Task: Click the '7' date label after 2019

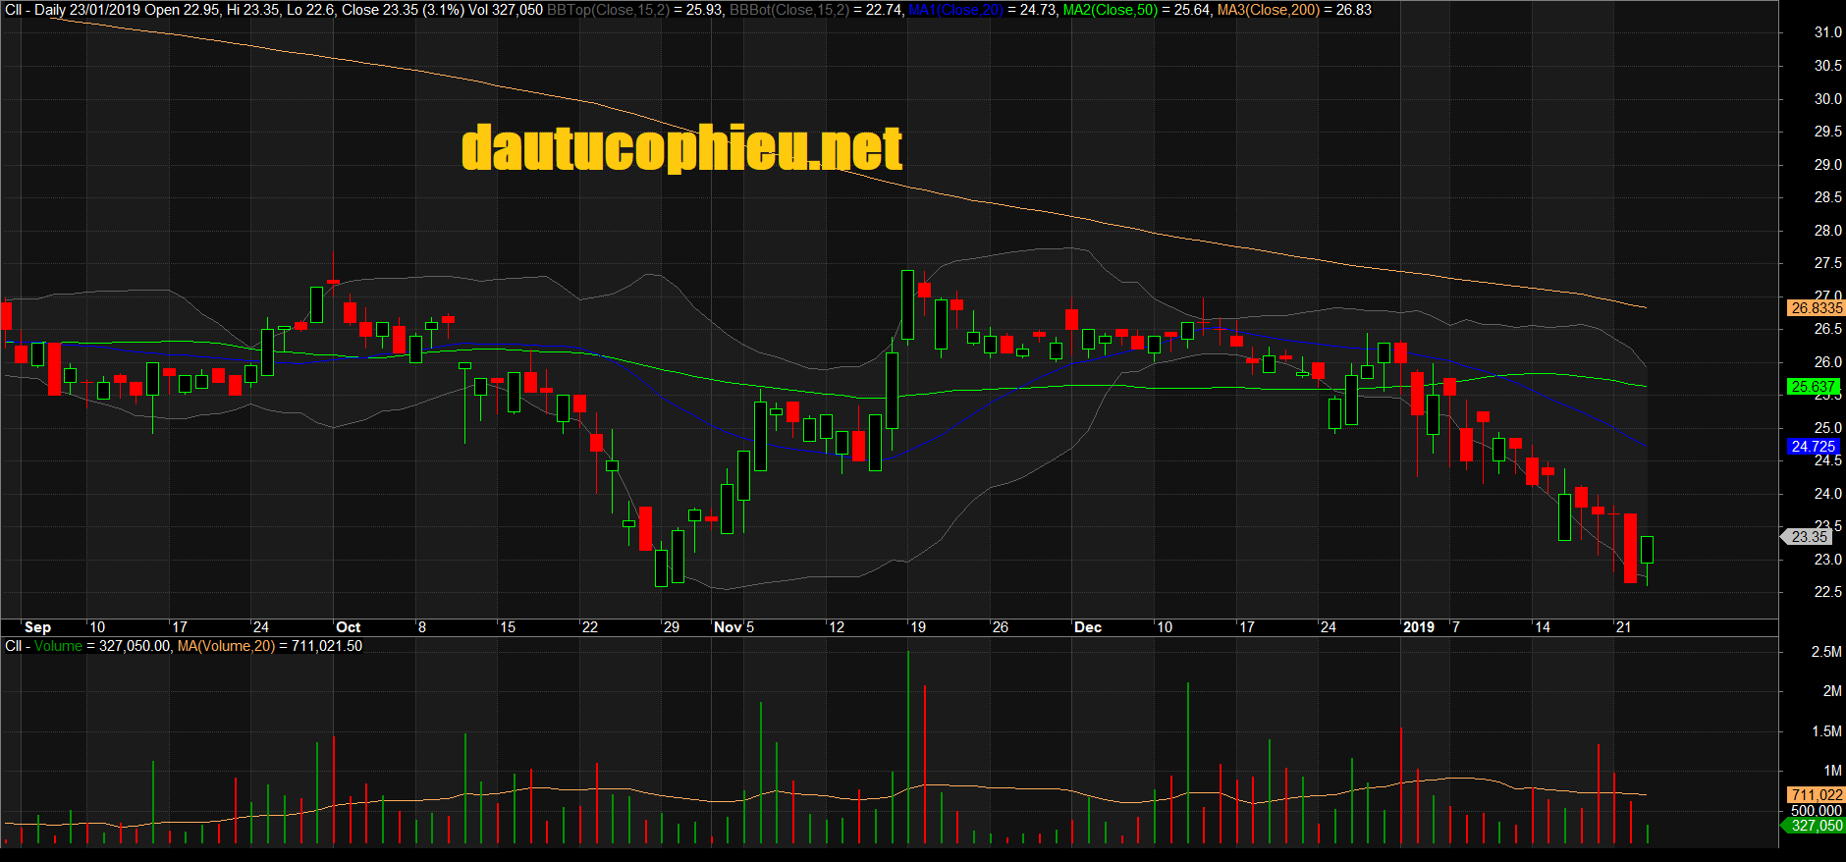Action: pos(1455,627)
